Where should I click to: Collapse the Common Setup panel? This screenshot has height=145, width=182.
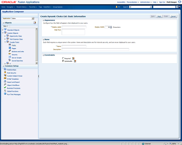4,66
